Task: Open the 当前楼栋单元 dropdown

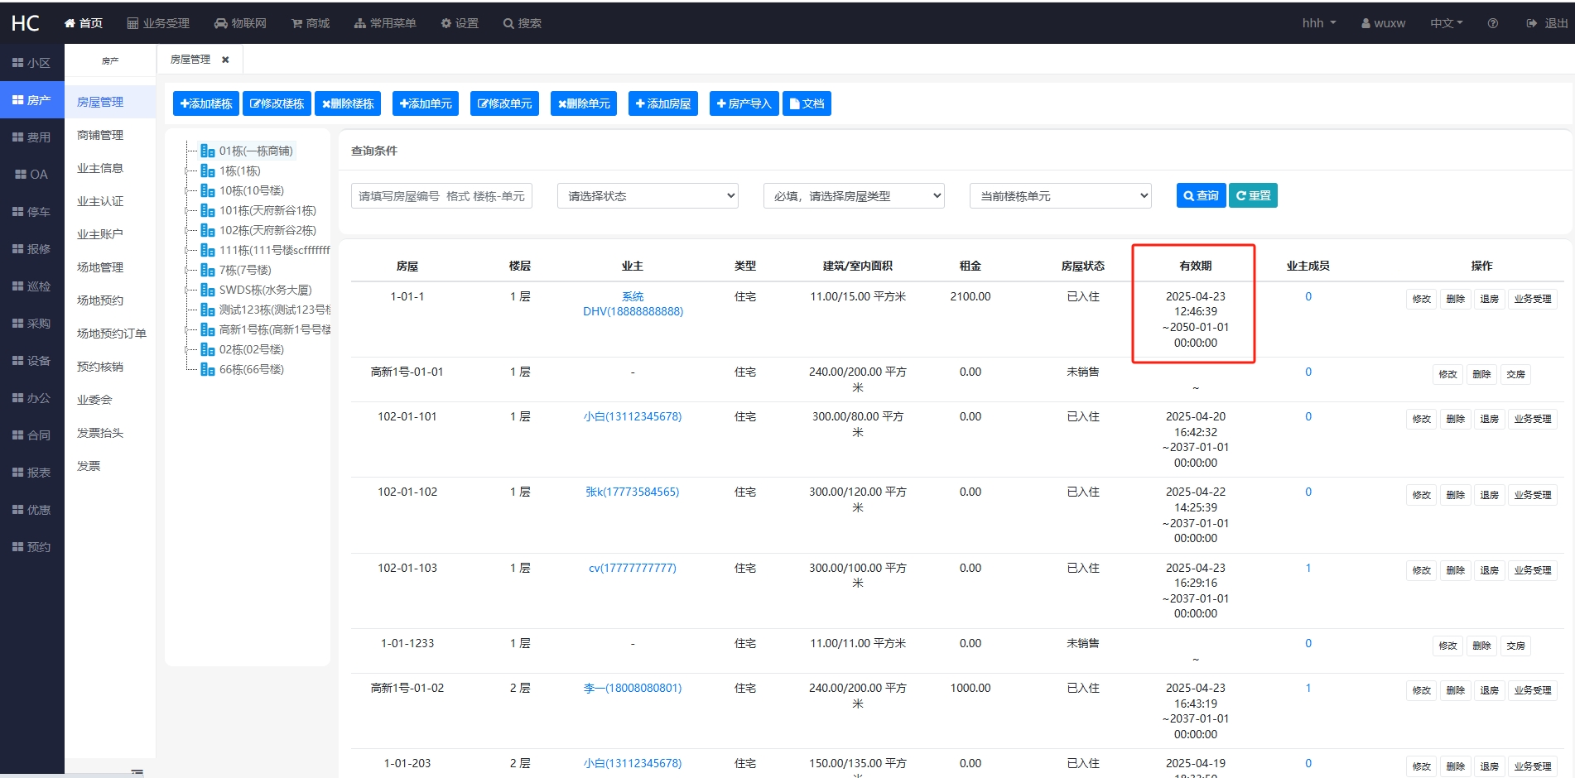Action: tap(1060, 196)
